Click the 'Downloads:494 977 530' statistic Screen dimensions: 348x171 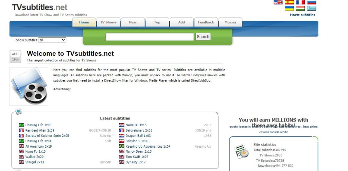(x=275, y=166)
